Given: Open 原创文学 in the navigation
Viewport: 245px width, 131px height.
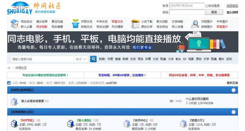Looking at the screenshot, I should (147, 27).
